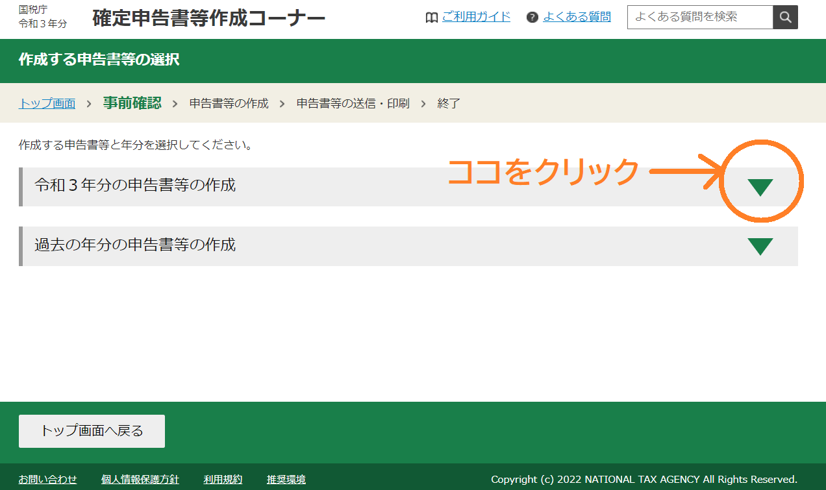Select the 終了 breadcrumb step

point(449,104)
